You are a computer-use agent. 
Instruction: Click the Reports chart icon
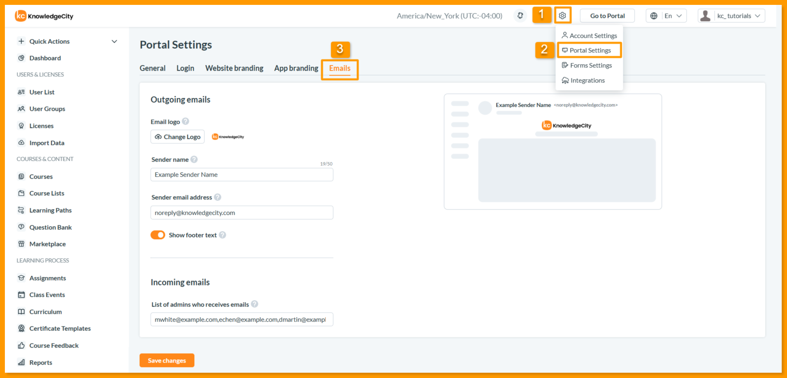coord(22,363)
